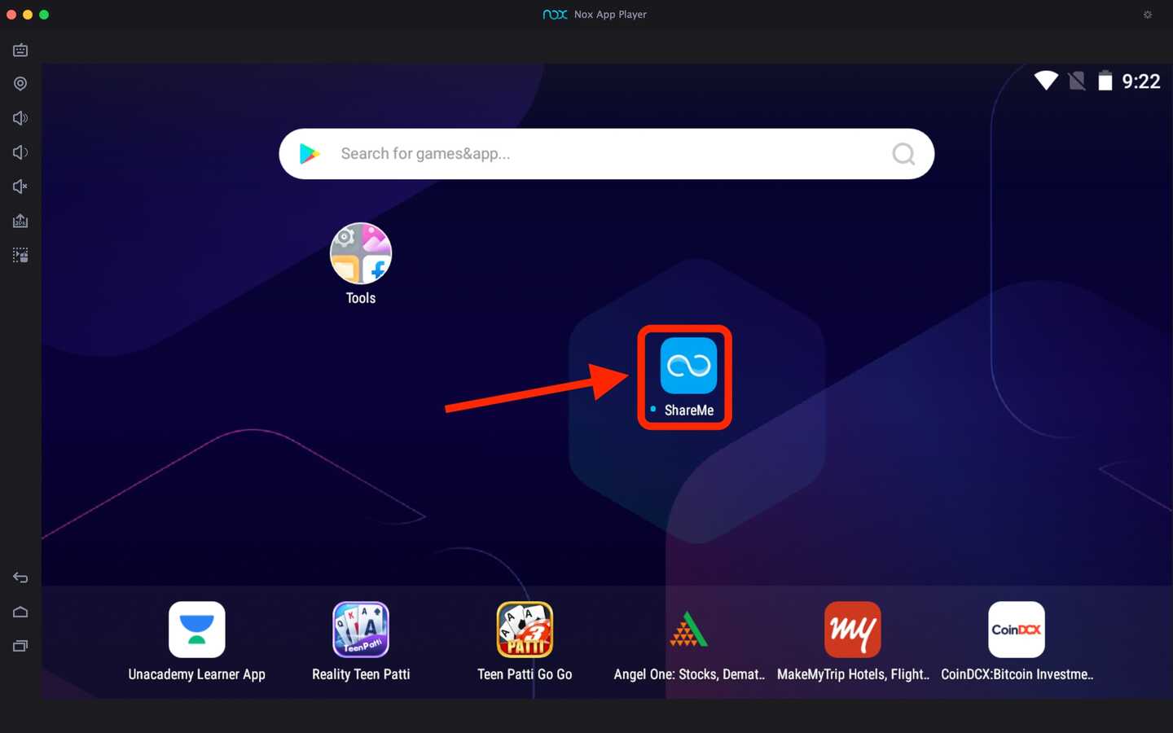Click the ShareMe label text
Viewport: 1173px width, 733px height.
[x=689, y=410]
